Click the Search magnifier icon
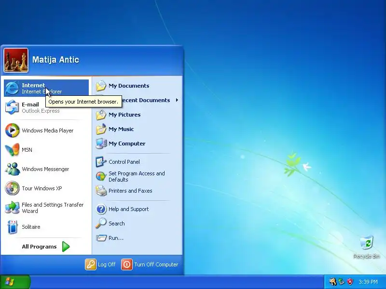This screenshot has width=386, height=289. [101, 223]
